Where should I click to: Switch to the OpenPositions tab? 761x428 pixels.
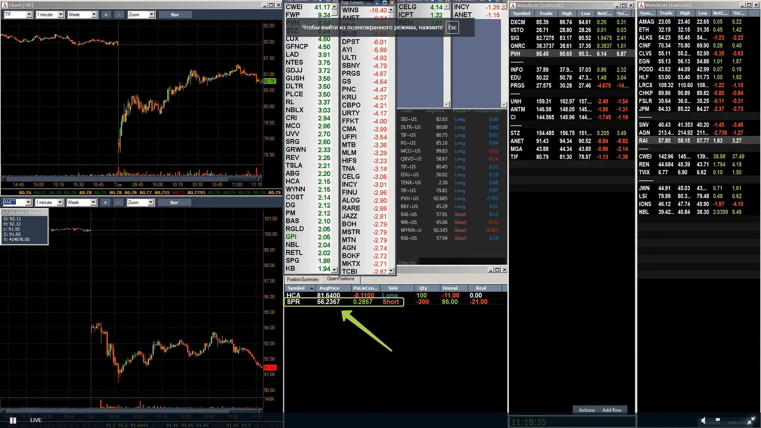click(x=340, y=279)
